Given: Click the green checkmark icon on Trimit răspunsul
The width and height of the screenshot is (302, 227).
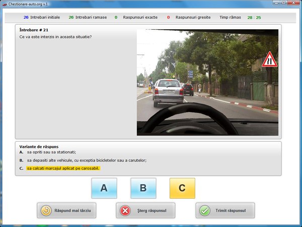Looking at the screenshot, I should tap(204, 210).
